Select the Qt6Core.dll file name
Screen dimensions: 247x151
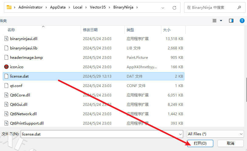(20, 95)
